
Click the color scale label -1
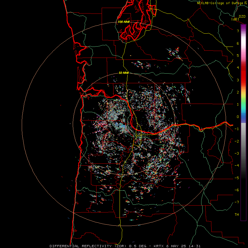(x=237, y=129)
